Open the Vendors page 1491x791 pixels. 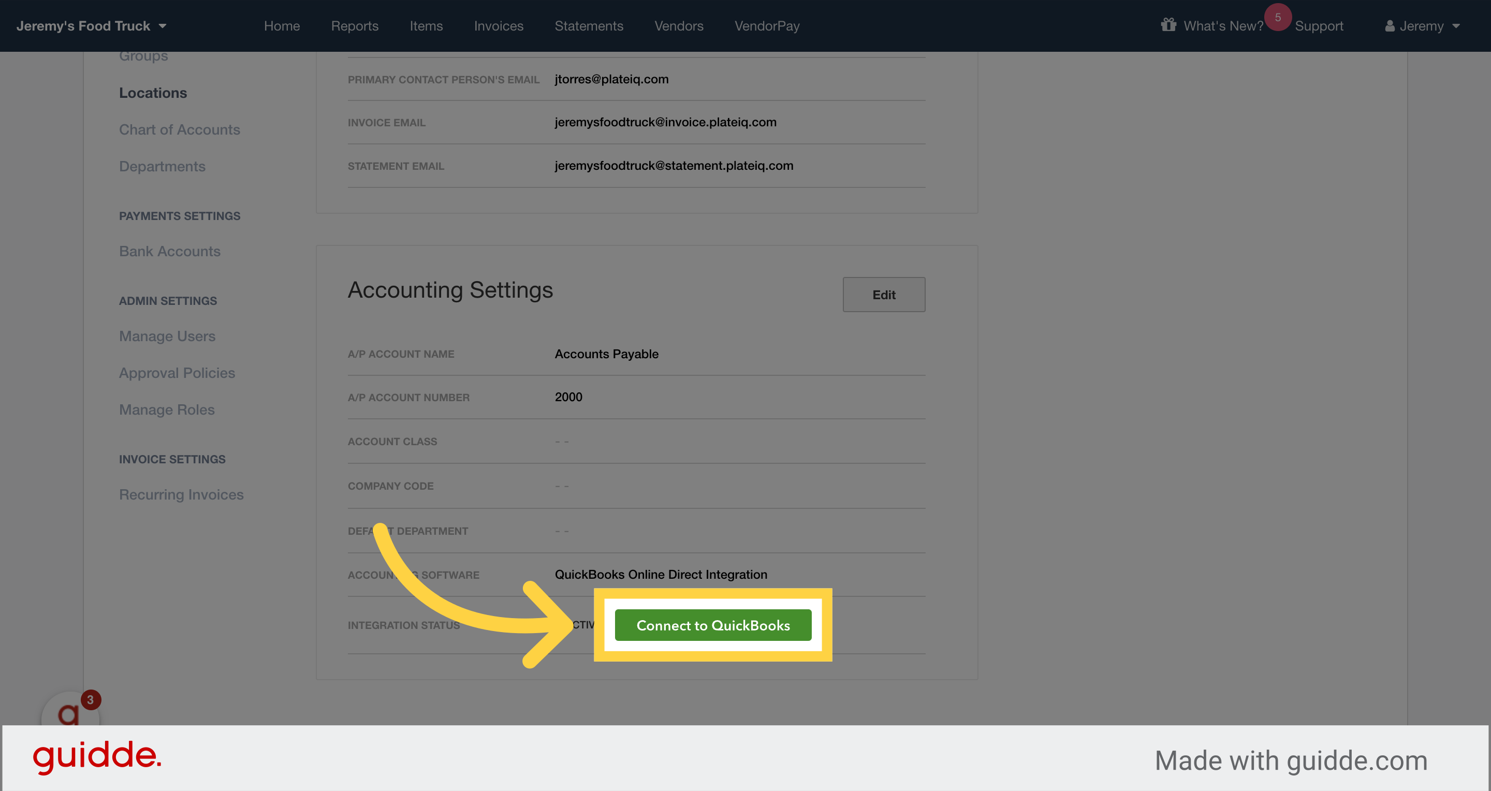679,26
